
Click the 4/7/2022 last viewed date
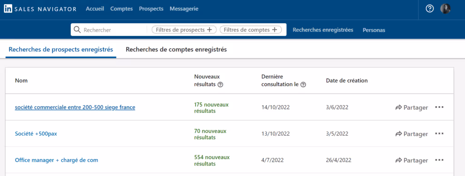(x=272, y=160)
